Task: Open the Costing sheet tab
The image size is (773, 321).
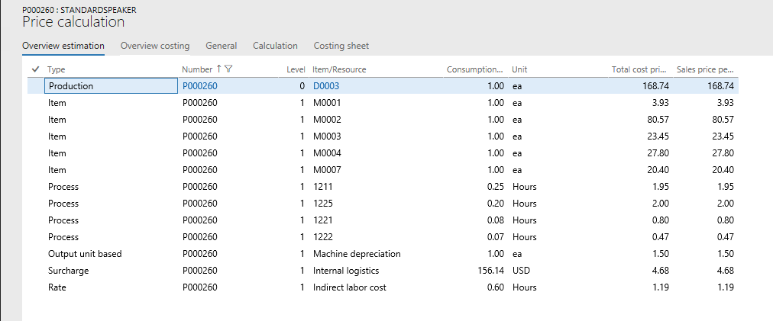Action: tap(341, 46)
